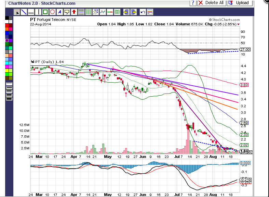Image resolution: width=269 pixels, height=197 pixels.
Task: Pick the brown color swatch
Action: 7,78
